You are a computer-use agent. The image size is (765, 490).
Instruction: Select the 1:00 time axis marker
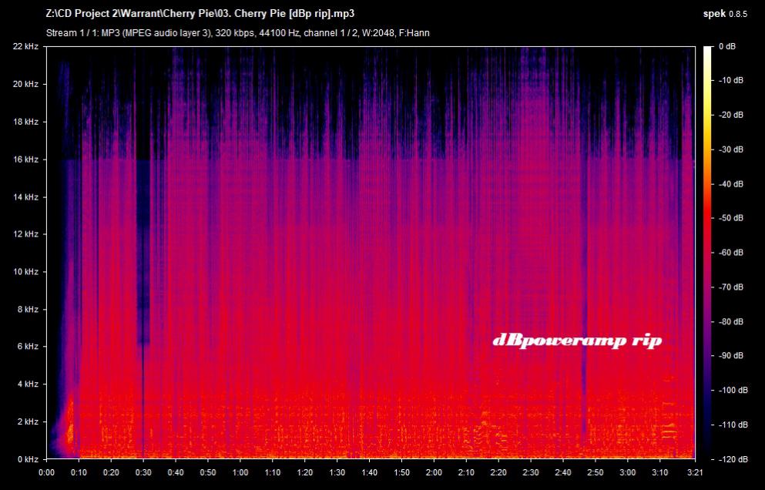(x=240, y=472)
